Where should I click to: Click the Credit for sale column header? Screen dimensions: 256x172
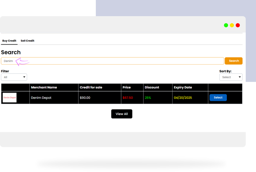[91, 87]
